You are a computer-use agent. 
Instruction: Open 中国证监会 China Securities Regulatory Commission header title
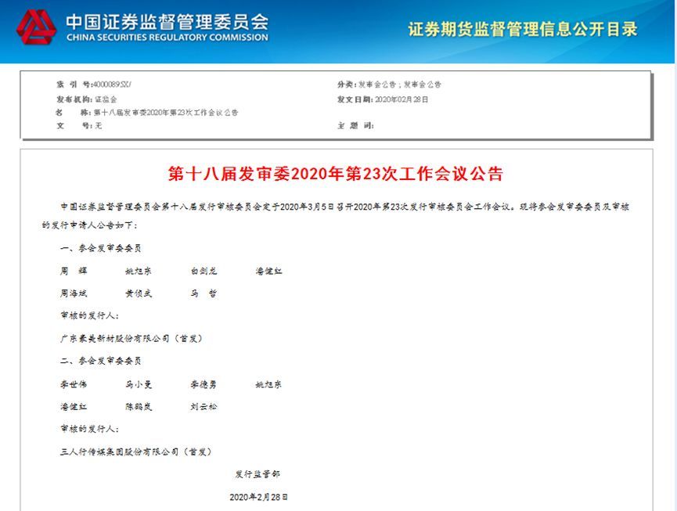tap(167, 27)
